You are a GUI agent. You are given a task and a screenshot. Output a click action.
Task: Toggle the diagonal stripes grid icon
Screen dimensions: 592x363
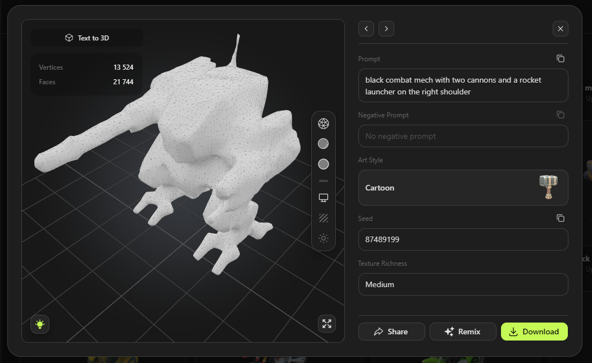[x=323, y=218]
